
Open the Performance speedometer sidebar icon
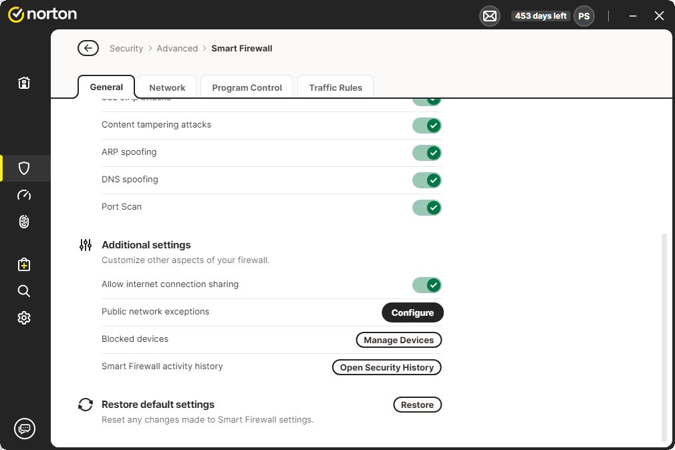(x=24, y=195)
